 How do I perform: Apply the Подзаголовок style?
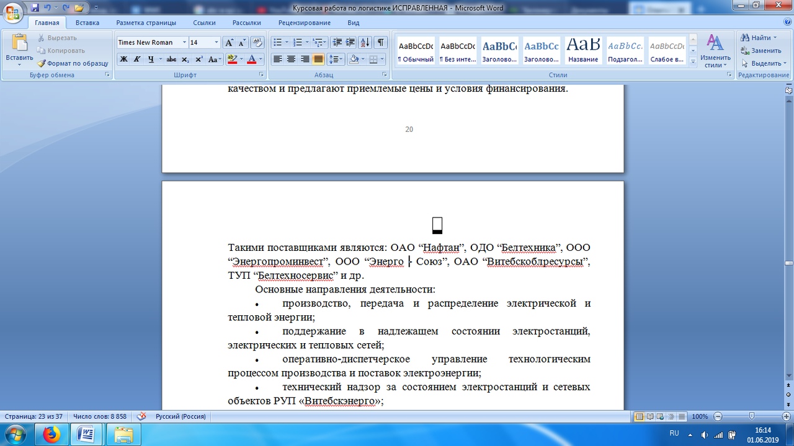pyautogui.click(x=625, y=51)
